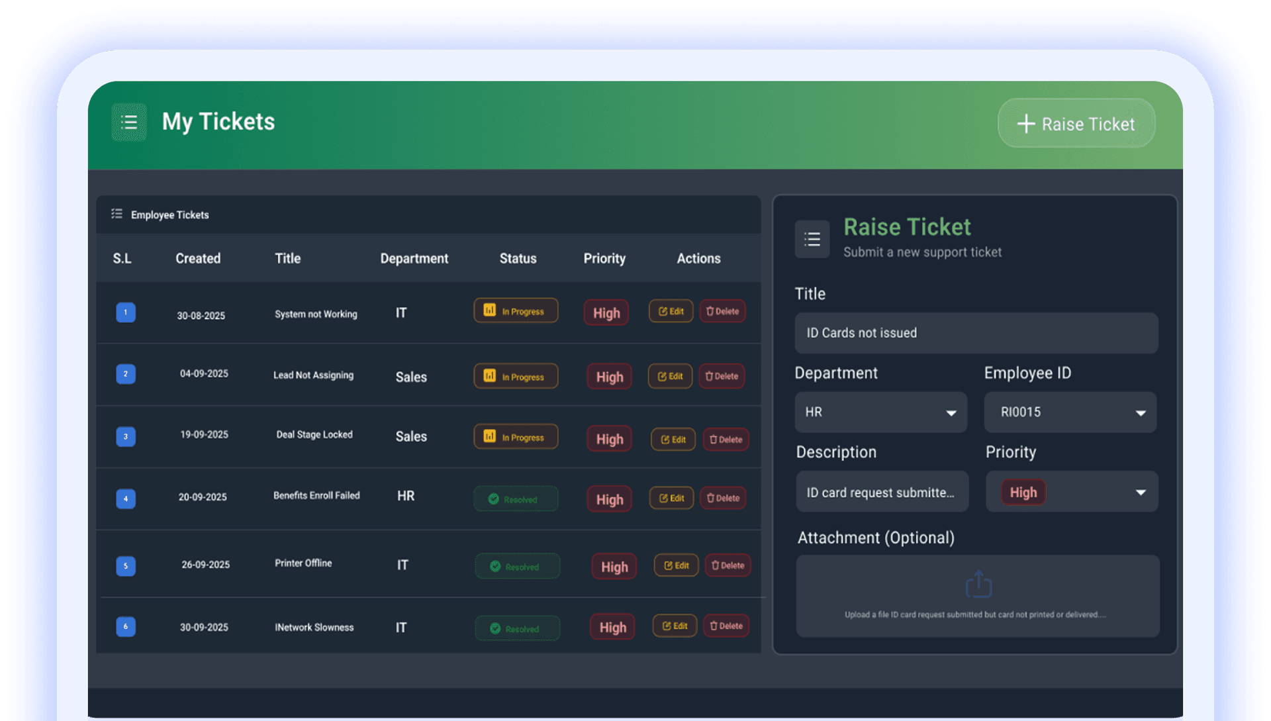Viewport: 1271px width, 721px height.
Task: Click the Raise Ticket panel list icon
Action: [x=812, y=239]
